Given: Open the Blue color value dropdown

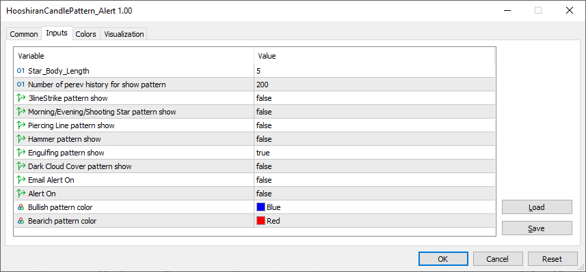Looking at the screenshot, I should pyautogui.click(x=375, y=207).
